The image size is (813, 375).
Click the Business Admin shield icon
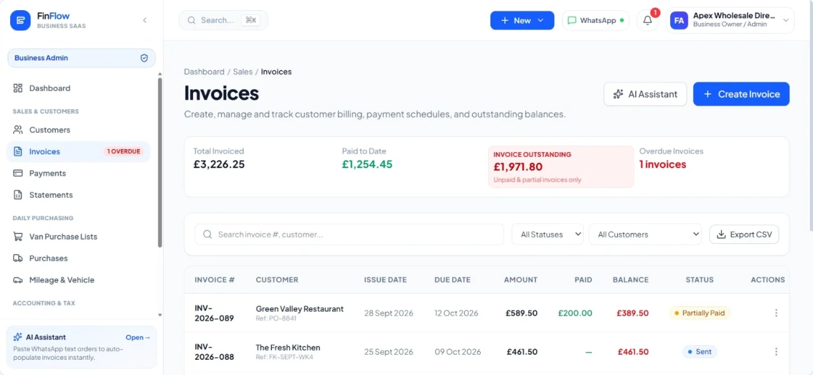click(x=144, y=58)
